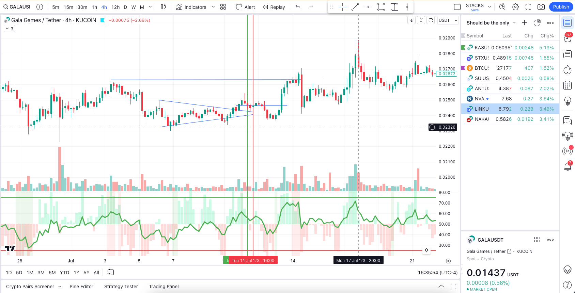Open the object tree layers icon
Image resolution: width=575 pixels, height=293 pixels.
click(568, 270)
